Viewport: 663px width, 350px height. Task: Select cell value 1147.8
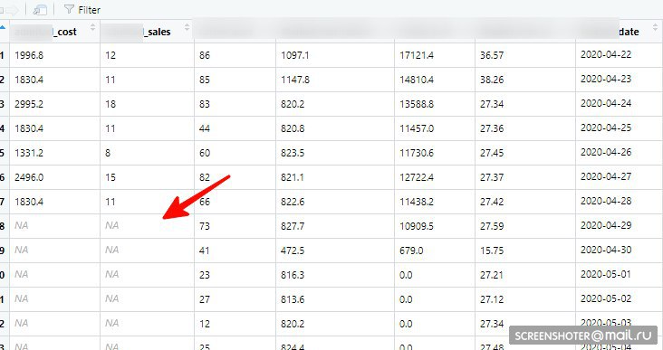295,80
